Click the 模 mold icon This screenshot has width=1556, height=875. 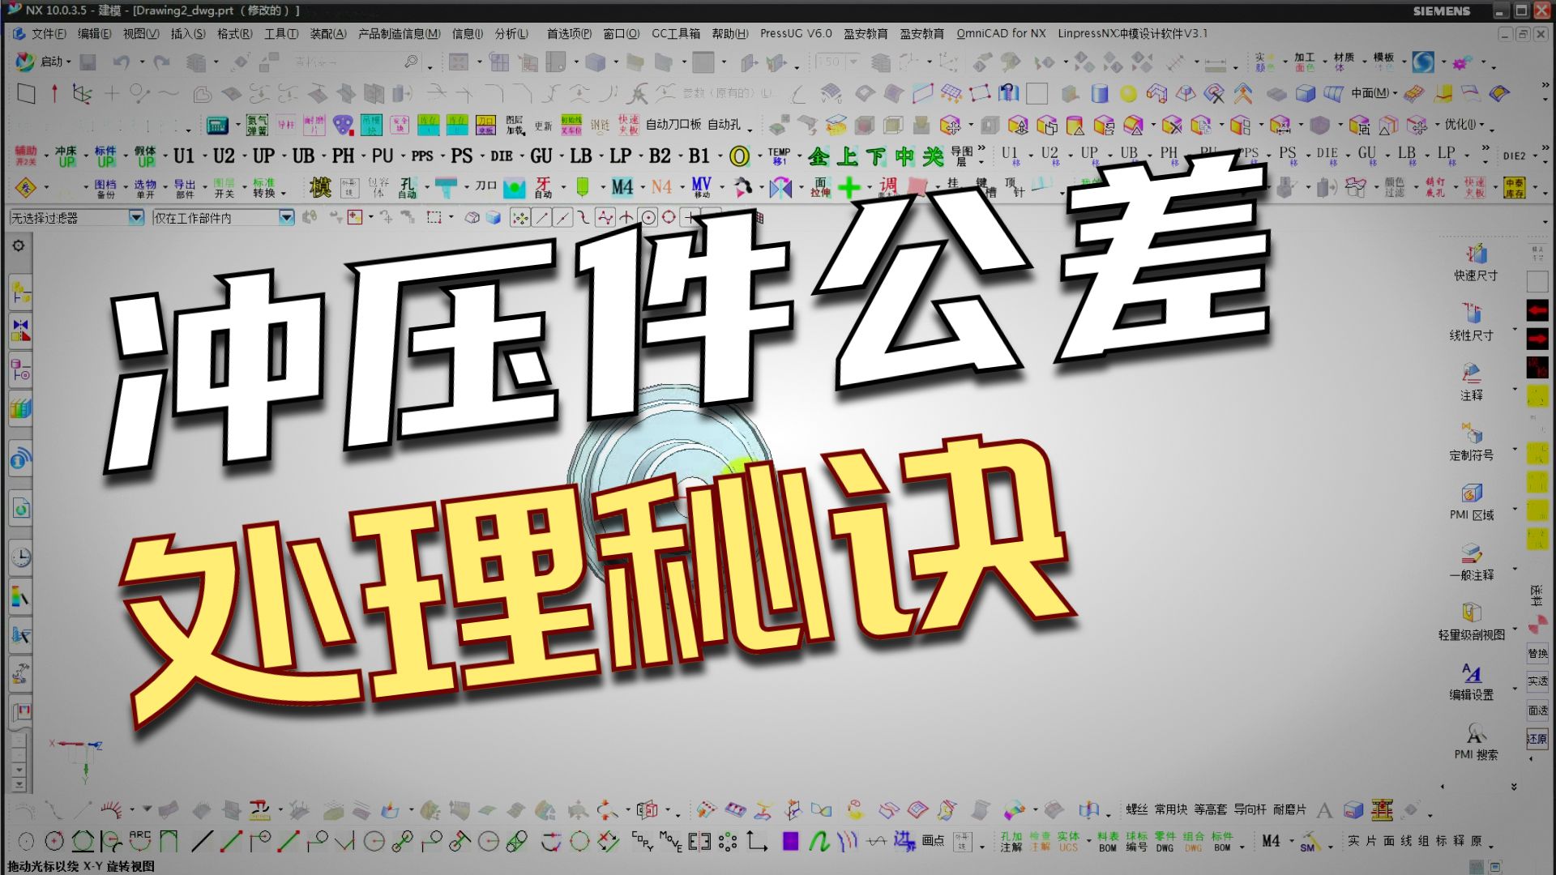(x=321, y=187)
